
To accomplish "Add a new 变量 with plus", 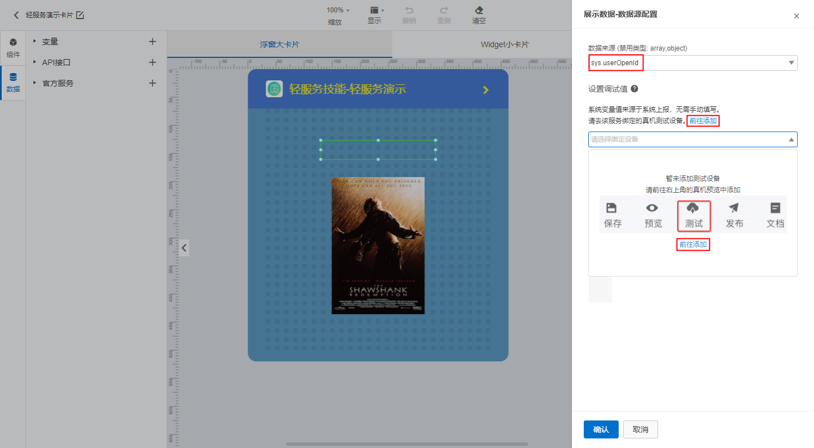I will click(x=152, y=42).
